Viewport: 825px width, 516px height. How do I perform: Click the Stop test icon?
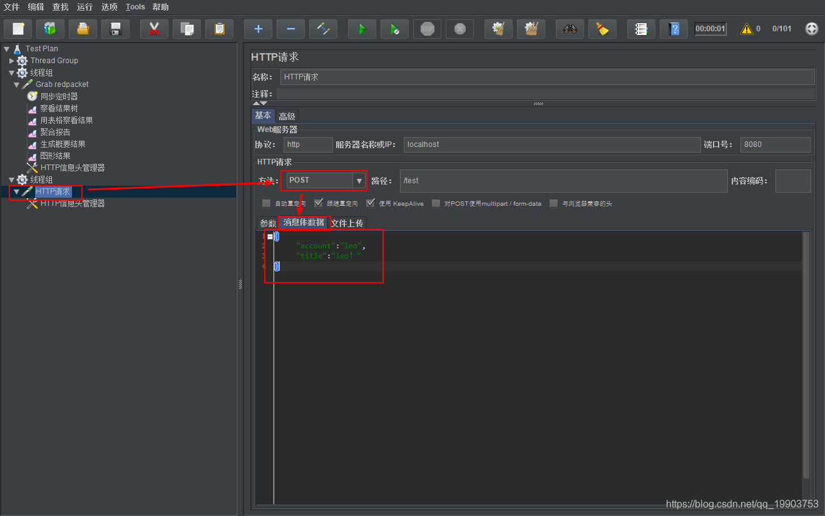tap(427, 29)
